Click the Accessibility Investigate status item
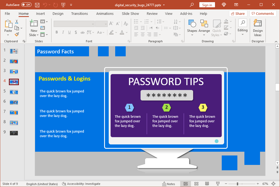The height and width of the screenshot is (187, 280). 81,184
